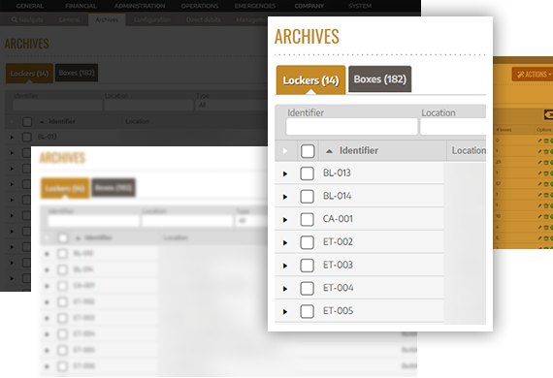553x378 pixels.
Task: Click the trash icon in the 67 boxes row
Action: 546,184
